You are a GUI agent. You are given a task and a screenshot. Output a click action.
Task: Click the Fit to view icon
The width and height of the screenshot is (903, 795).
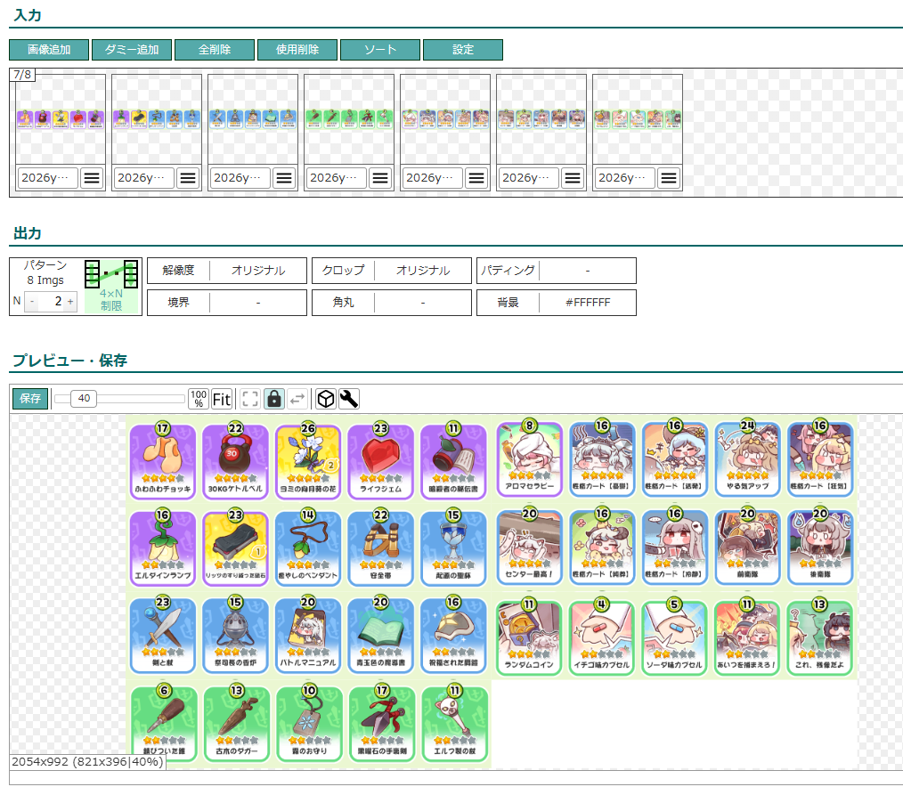coord(222,399)
